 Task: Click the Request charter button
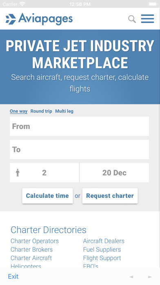click(110, 196)
